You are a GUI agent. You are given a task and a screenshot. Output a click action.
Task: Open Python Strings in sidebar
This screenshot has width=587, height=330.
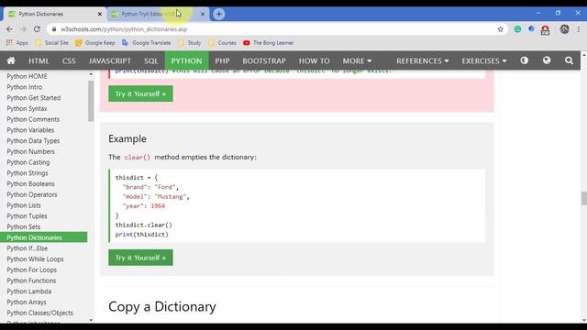point(28,173)
